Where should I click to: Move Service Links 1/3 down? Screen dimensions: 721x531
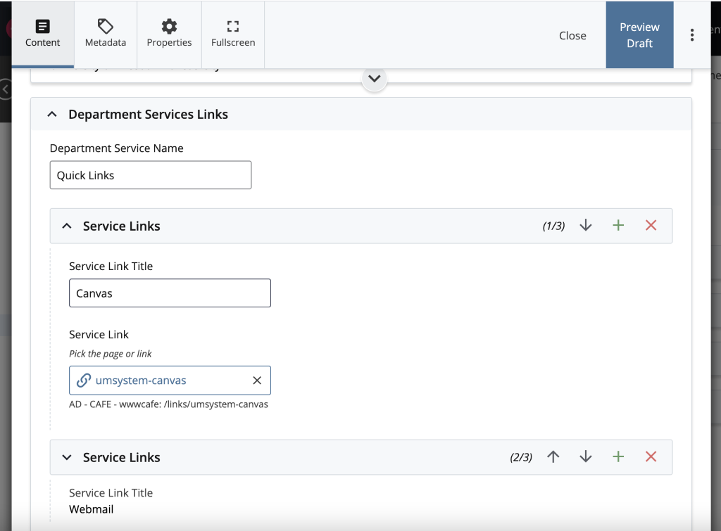point(586,226)
